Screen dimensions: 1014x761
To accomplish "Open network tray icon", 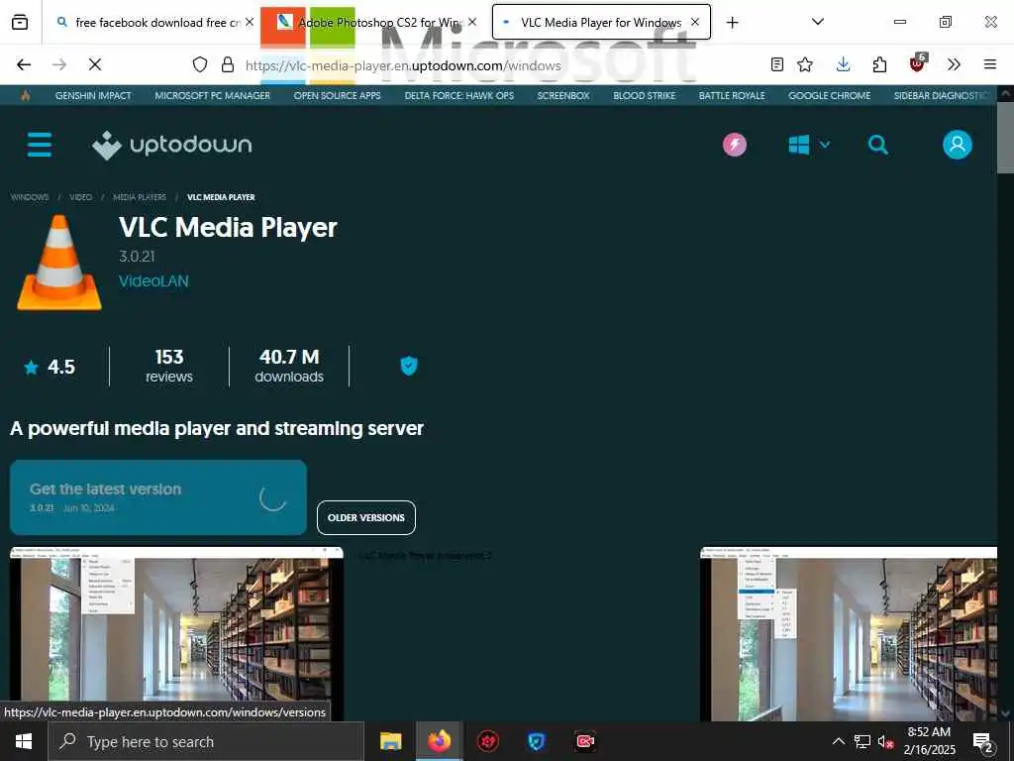I will pyautogui.click(x=862, y=741).
